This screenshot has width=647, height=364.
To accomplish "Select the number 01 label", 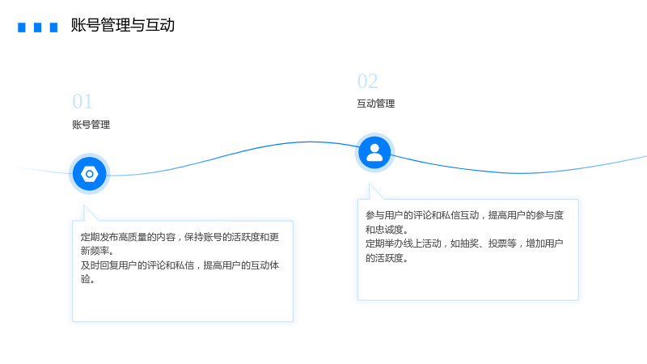I will point(82,102).
